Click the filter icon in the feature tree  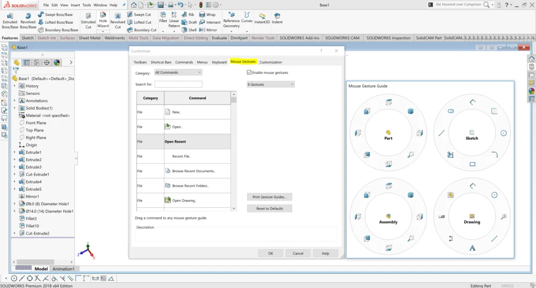(15, 71)
